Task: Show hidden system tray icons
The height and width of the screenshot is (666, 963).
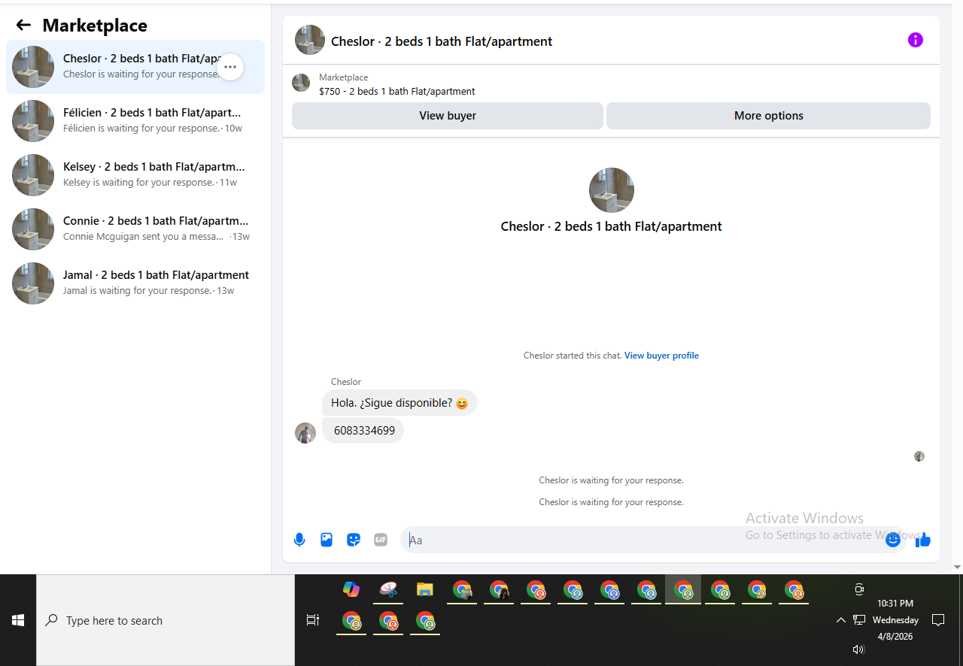Action: point(840,620)
